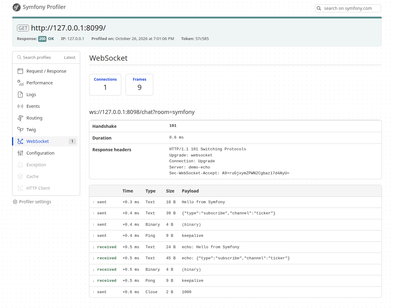394x308 pixels.
Task: Open the Configuration panel
Action: tap(46, 153)
